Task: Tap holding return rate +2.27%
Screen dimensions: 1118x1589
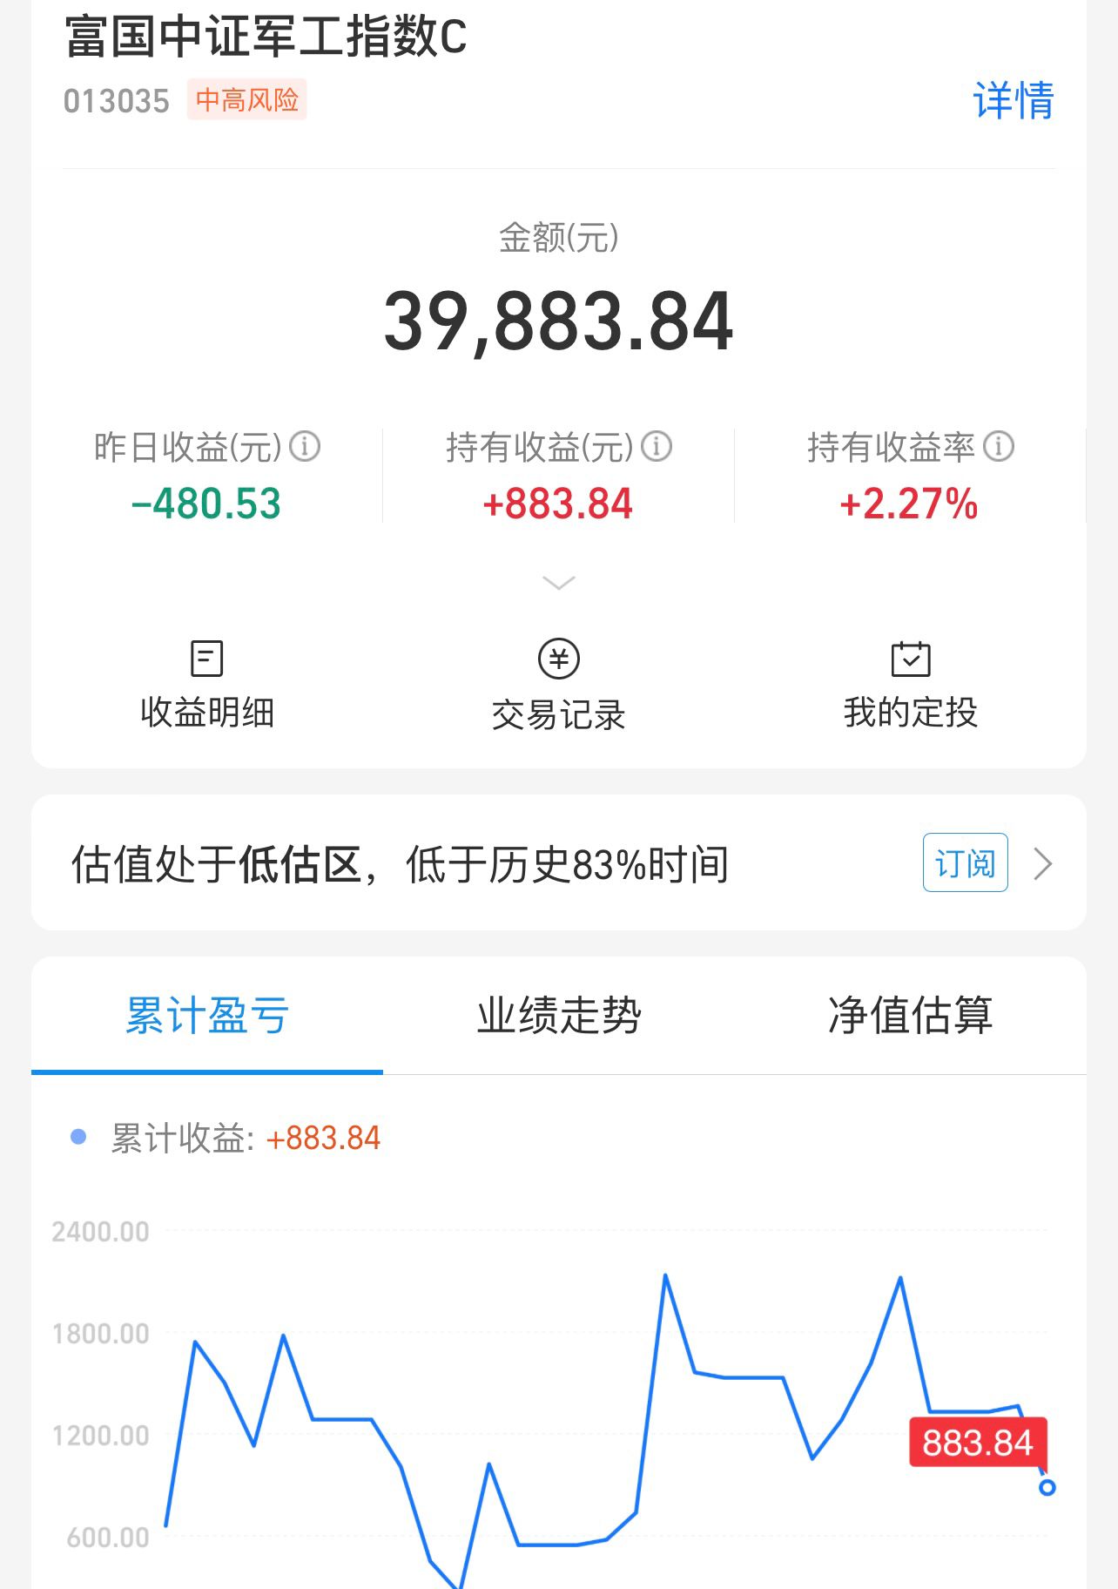Action: pyautogui.click(x=909, y=504)
